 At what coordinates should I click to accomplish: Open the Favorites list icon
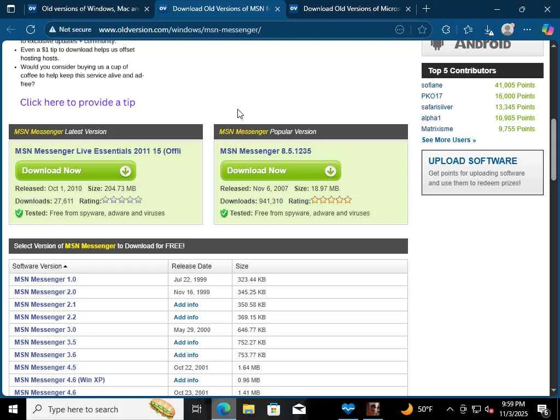468,30
